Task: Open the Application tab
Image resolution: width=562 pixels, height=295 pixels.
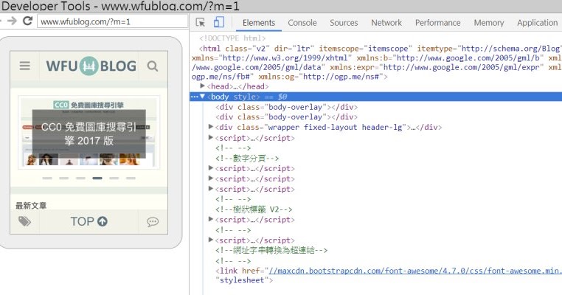Action: pos(537,23)
